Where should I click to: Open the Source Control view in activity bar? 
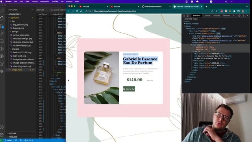pos(2,26)
